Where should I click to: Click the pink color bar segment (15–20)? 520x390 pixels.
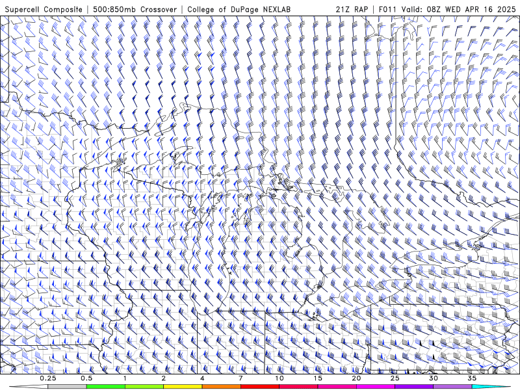[x=337, y=387]
